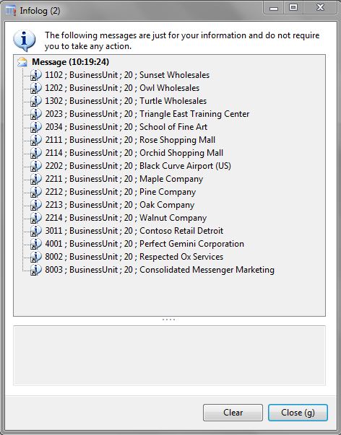Select the Triangle East Training Center entry
Image resolution: width=341 pixels, height=435 pixels.
pyautogui.click(x=147, y=114)
